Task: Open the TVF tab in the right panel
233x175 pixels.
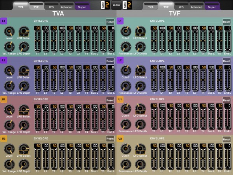Action: pyautogui.click(x=166, y=6)
